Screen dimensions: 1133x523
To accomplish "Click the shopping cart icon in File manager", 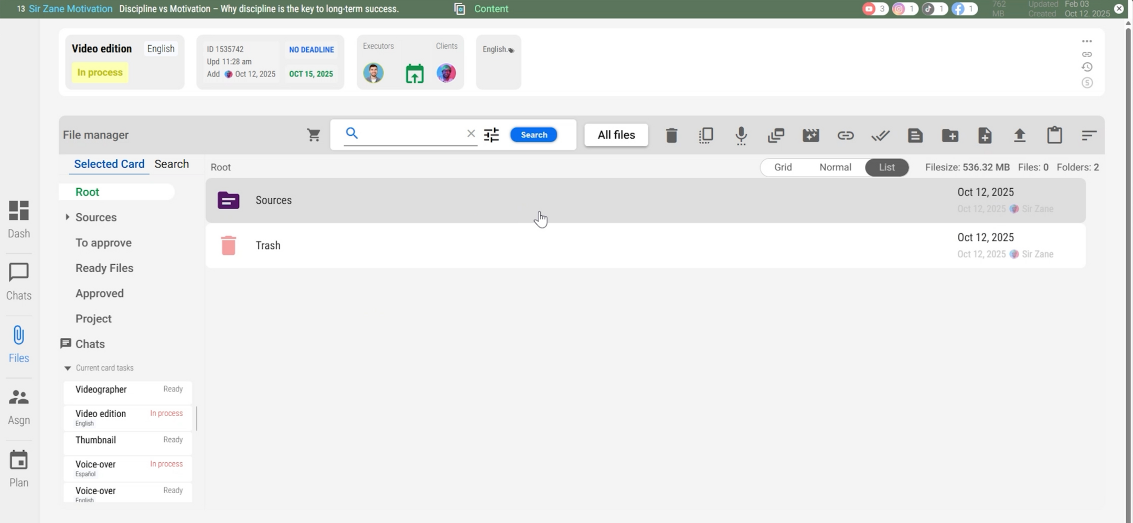I will point(314,135).
